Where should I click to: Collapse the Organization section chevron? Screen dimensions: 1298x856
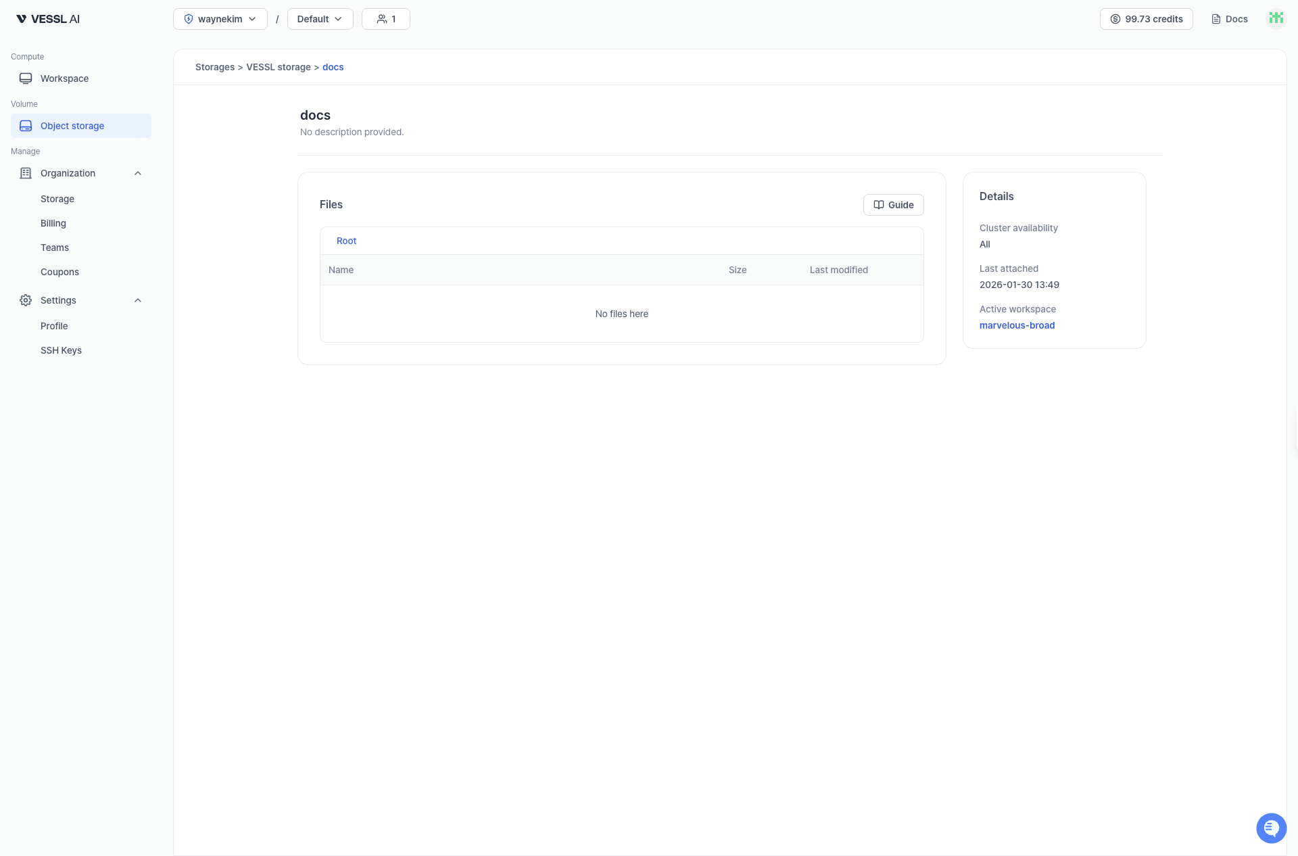[x=138, y=173]
